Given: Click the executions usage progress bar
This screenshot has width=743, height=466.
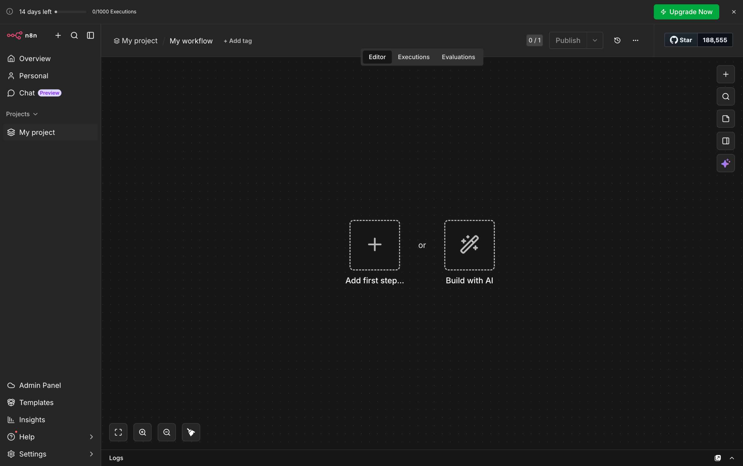Looking at the screenshot, I should (x=70, y=12).
